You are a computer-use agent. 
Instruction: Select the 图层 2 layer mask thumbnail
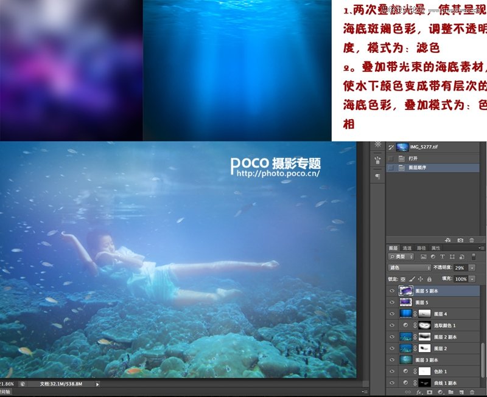tap(423, 348)
